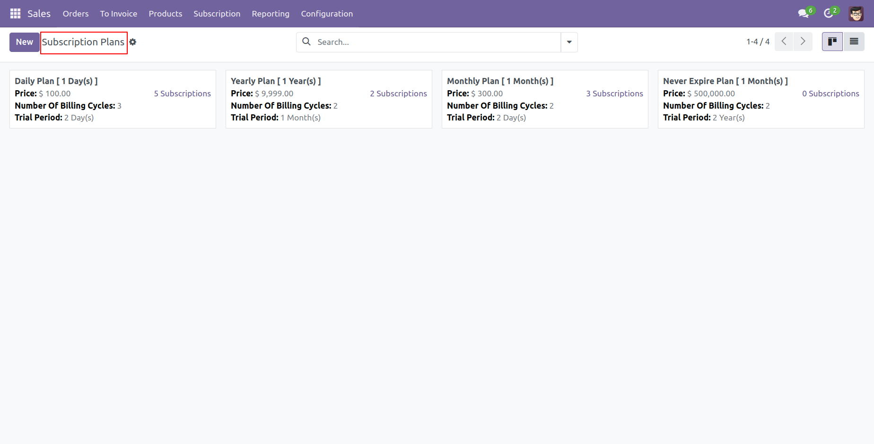Image resolution: width=874 pixels, height=444 pixels.
Task: View the 3 Subscriptions link
Action: 615,94
